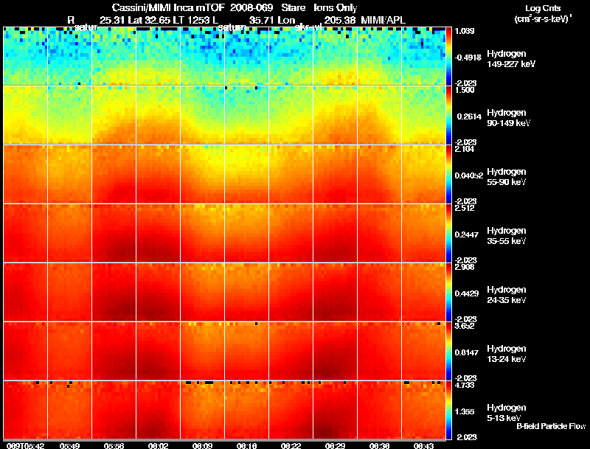Click the date '2008-069' in the title

coord(251,8)
